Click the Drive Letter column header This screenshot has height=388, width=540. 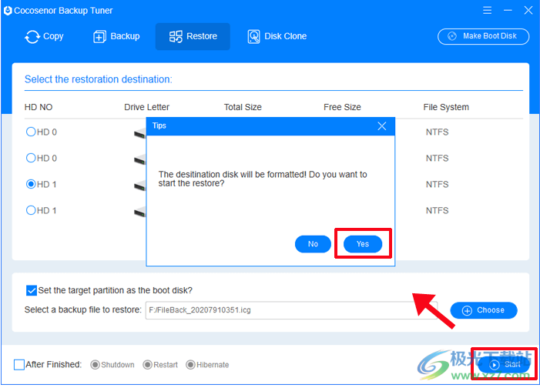click(146, 107)
